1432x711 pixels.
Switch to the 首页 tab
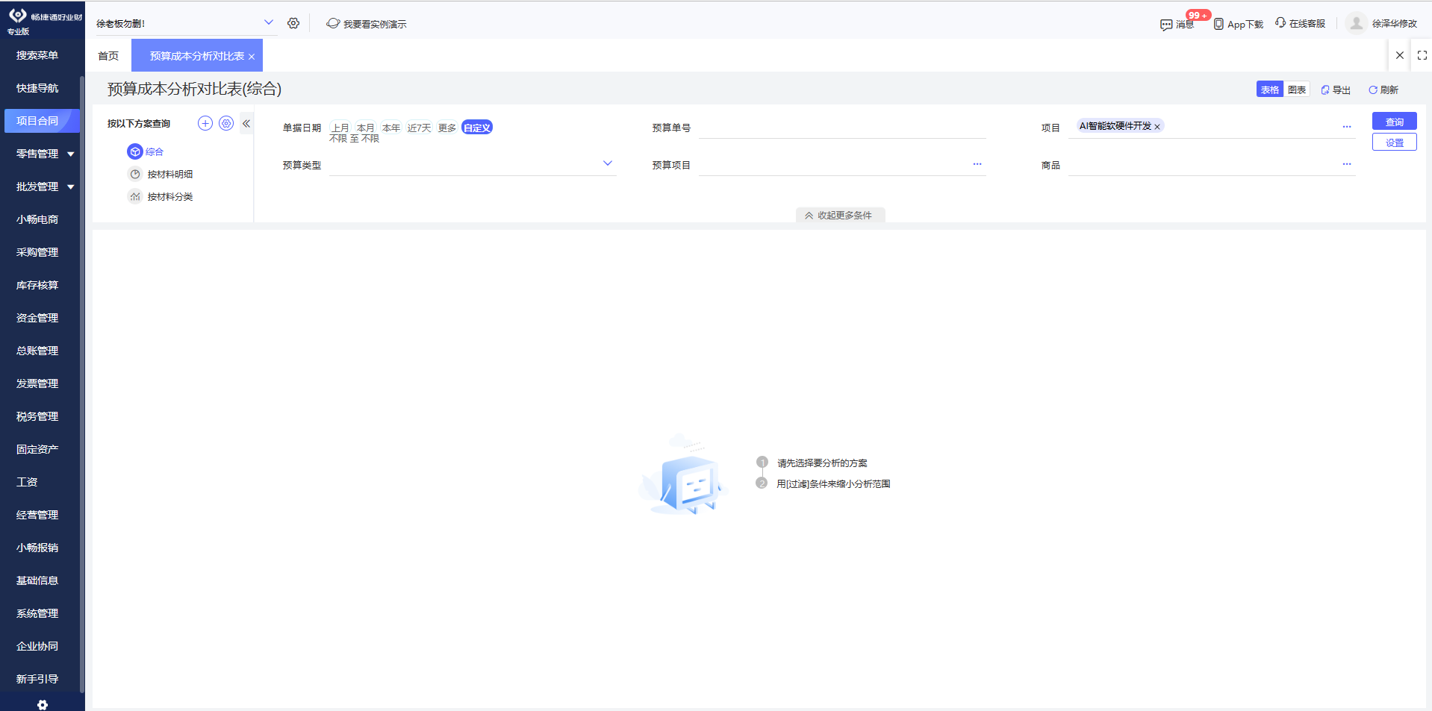108,55
